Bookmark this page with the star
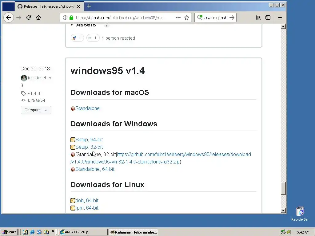 click(x=187, y=18)
